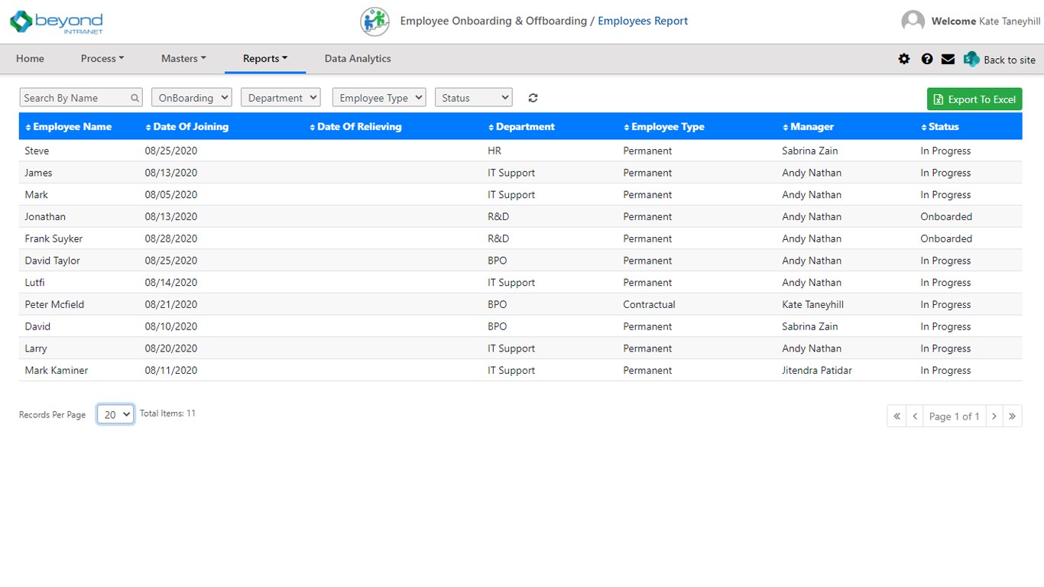Sort by Employee Name column
Viewport: 1044px width, 587px height.
pyautogui.click(x=69, y=127)
